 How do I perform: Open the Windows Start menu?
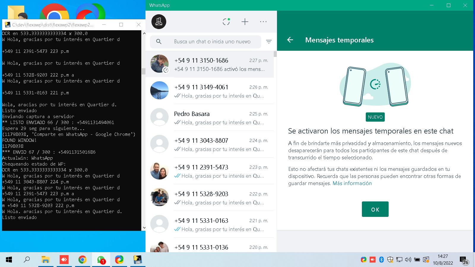9,260
